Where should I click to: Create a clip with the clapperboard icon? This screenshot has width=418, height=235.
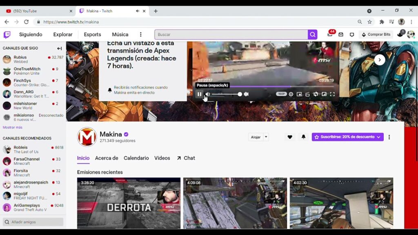click(x=307, y=94)
